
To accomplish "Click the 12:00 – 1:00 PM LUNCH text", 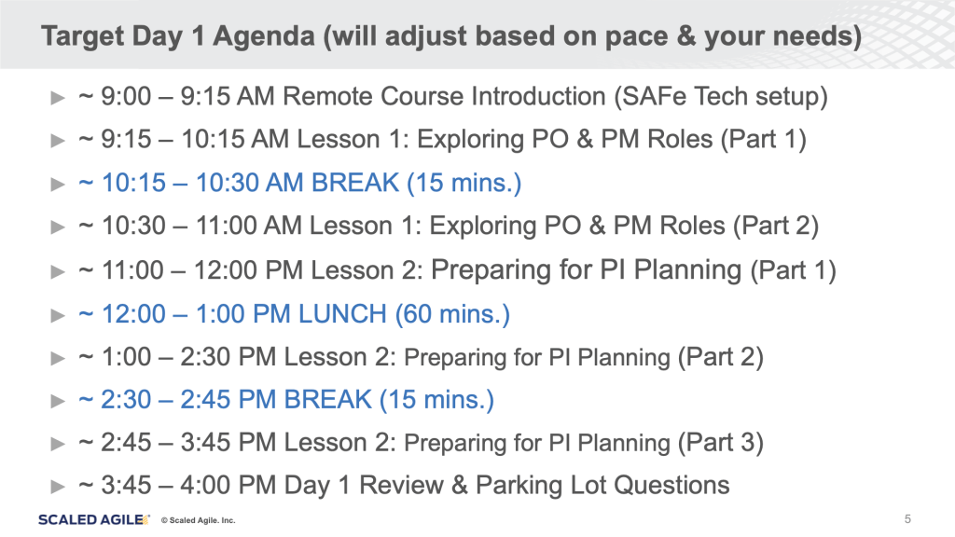I will click(x=294, y=314).
